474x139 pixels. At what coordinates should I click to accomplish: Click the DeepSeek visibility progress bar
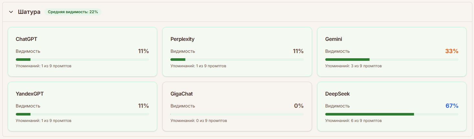[392, 114]
